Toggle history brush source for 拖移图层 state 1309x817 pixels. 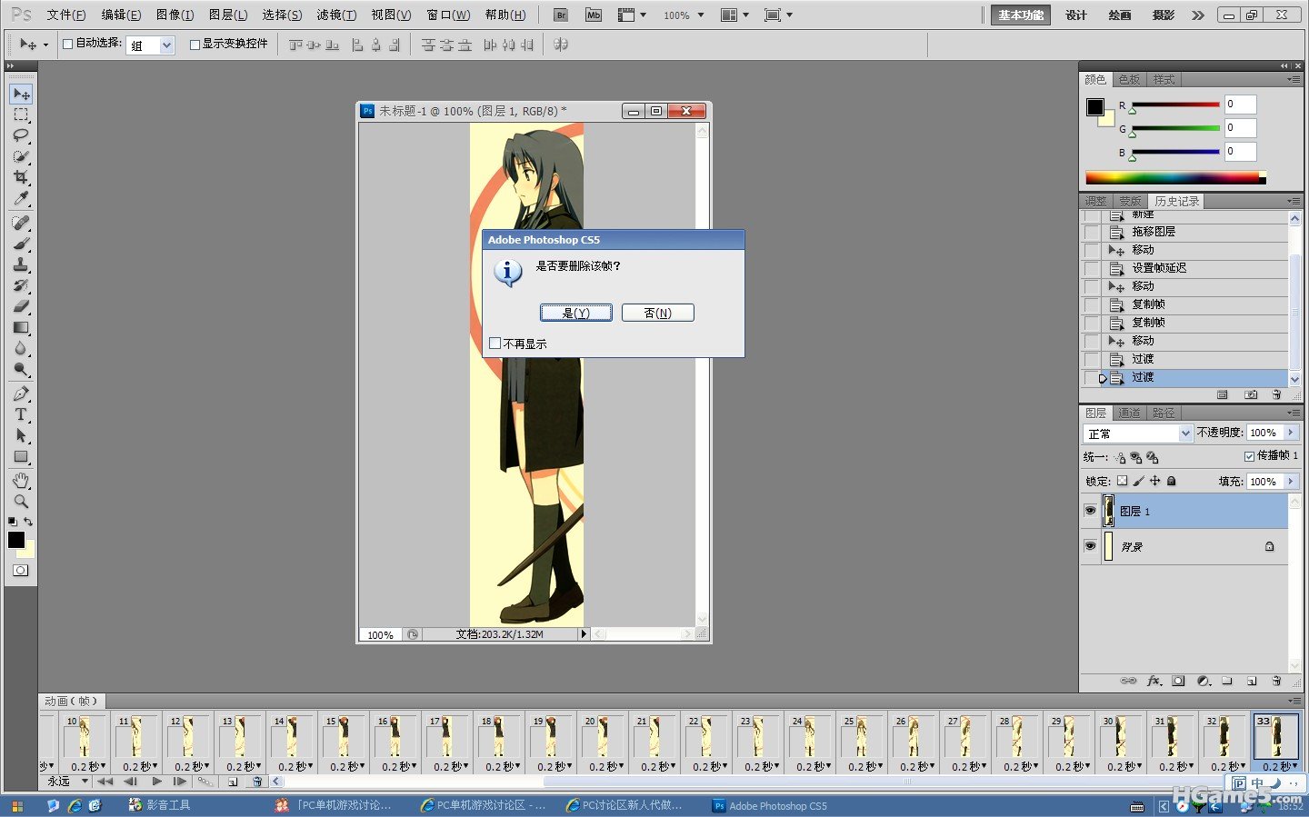(x=1091, y=232)
